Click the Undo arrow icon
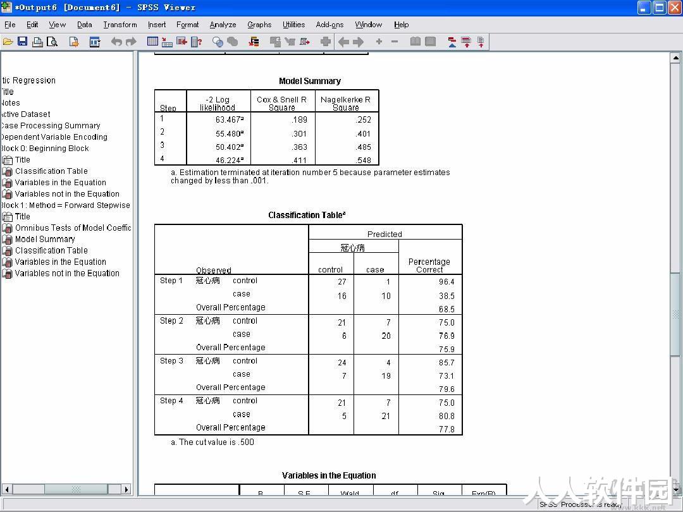 [x=116, y=42]
